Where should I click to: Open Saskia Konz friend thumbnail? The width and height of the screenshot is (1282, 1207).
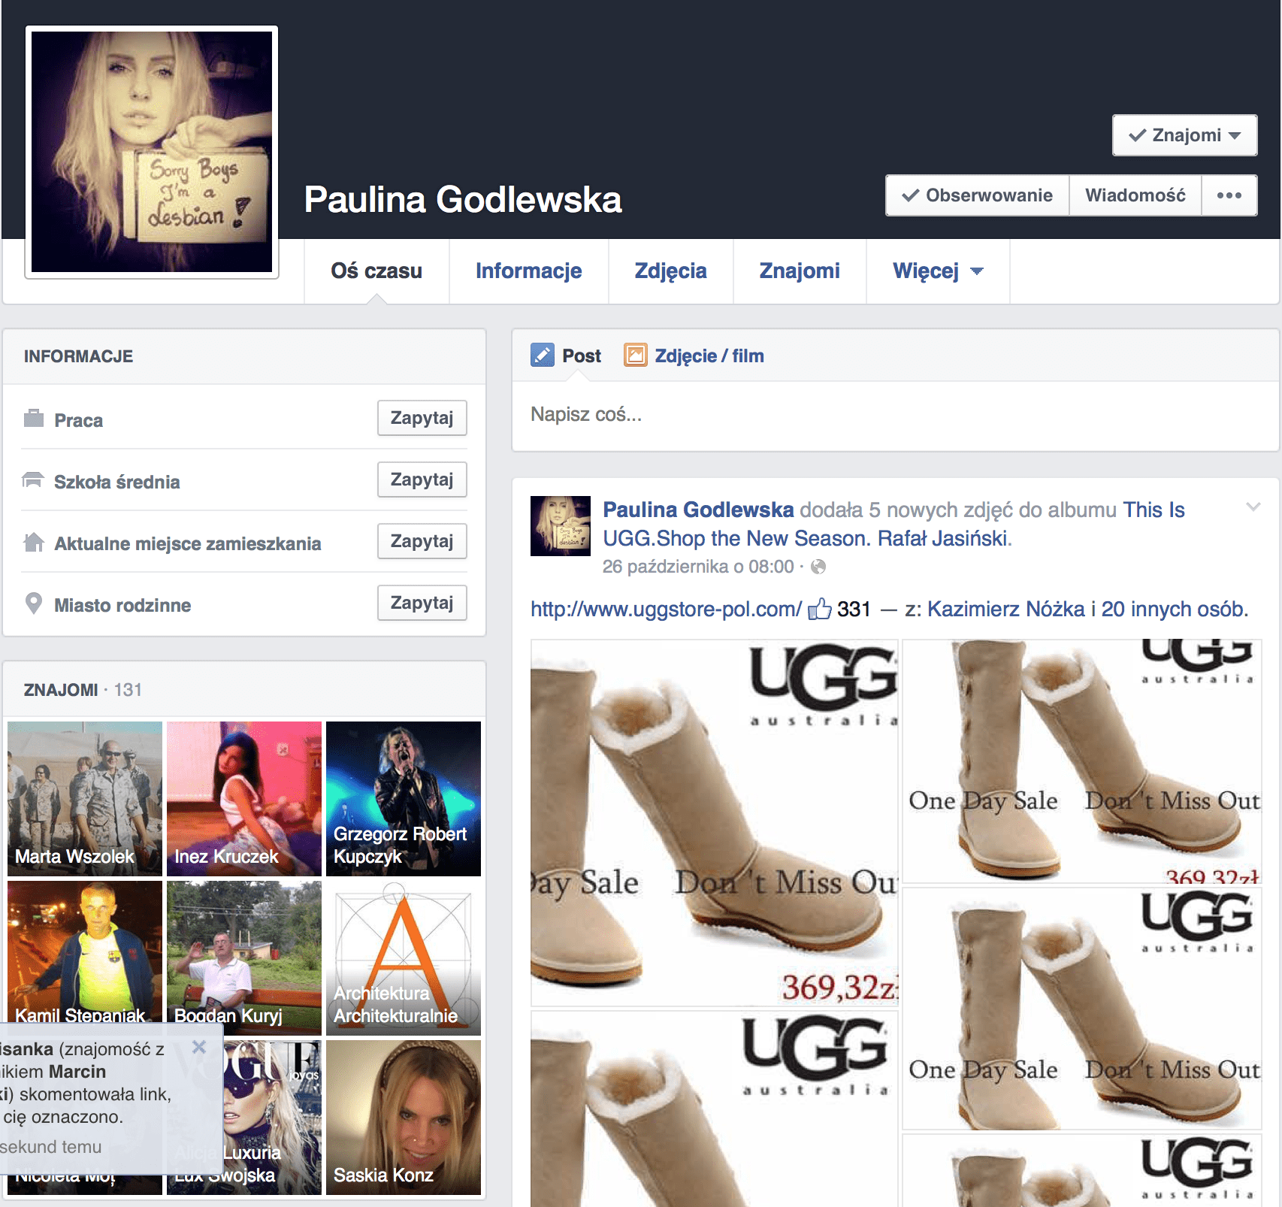[x=404, y=1118]
